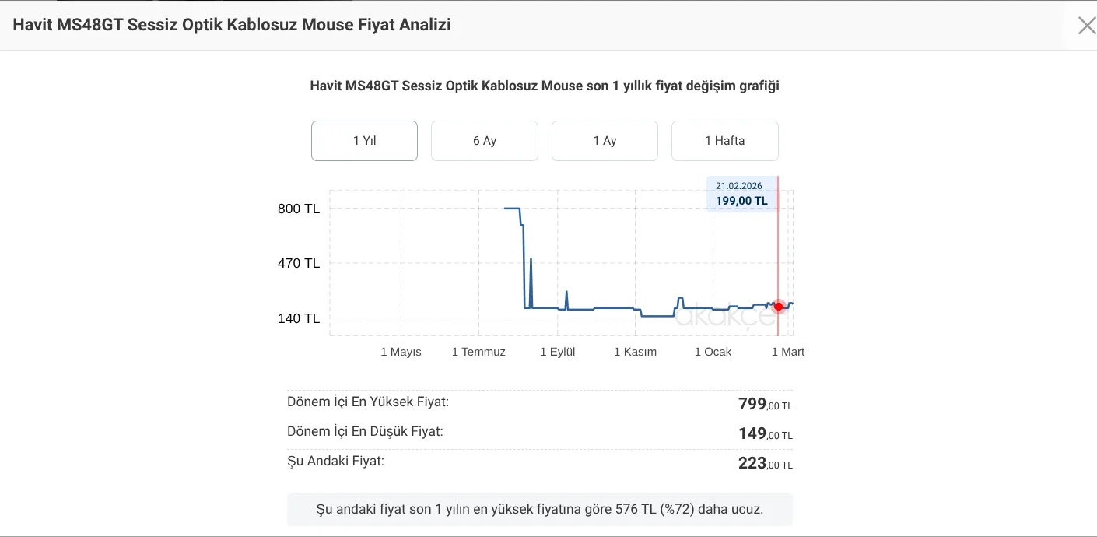Click the 140 TL axis label
This screenshot has height=537, width=1097.
click(x=299, y=318)
